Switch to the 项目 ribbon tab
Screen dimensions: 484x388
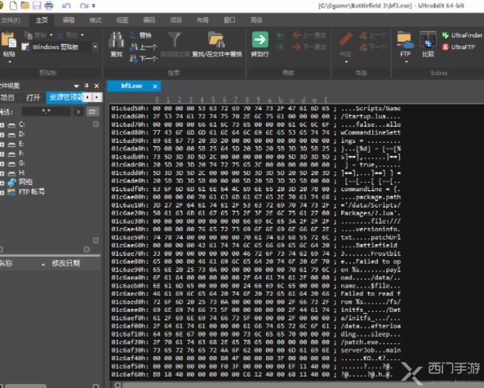coord(175,20)
